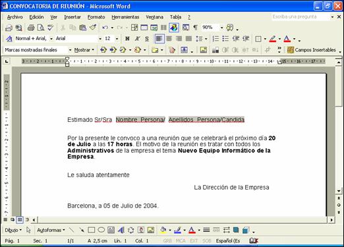Click the Print icon in toolbar
344x247 pixels.
coord(31,28)
